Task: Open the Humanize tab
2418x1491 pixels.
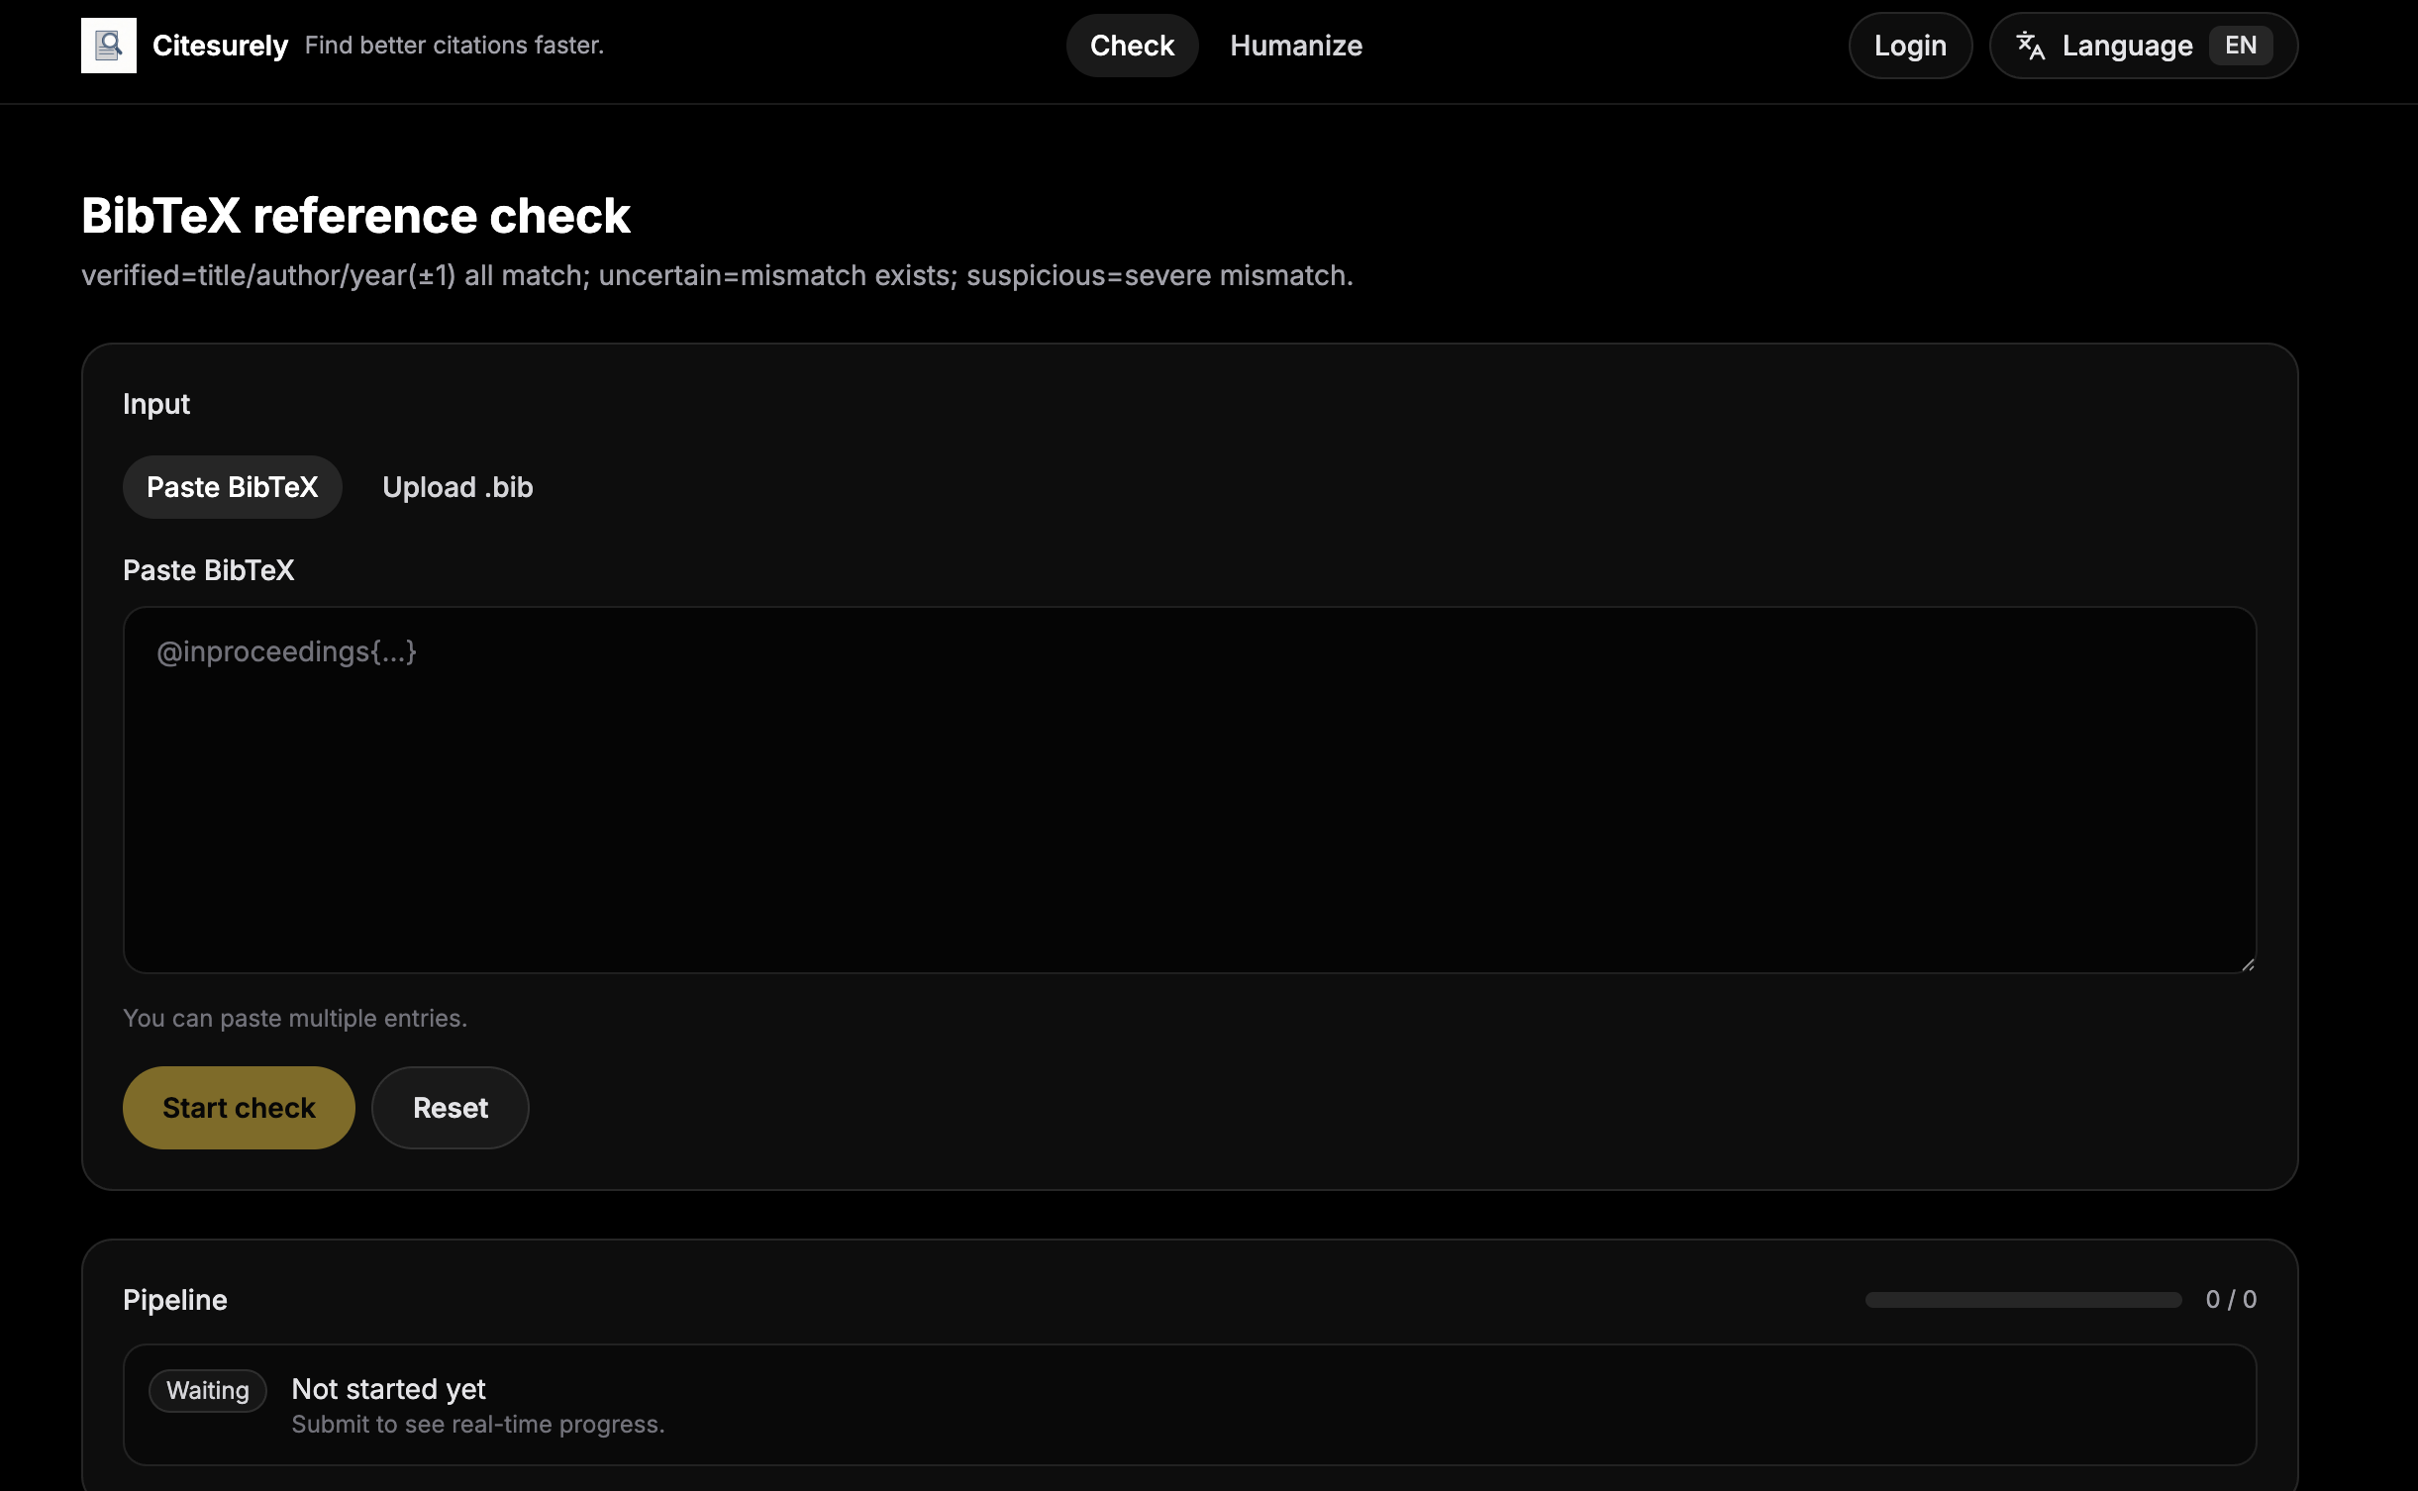Action: [x=1295, y=46]
